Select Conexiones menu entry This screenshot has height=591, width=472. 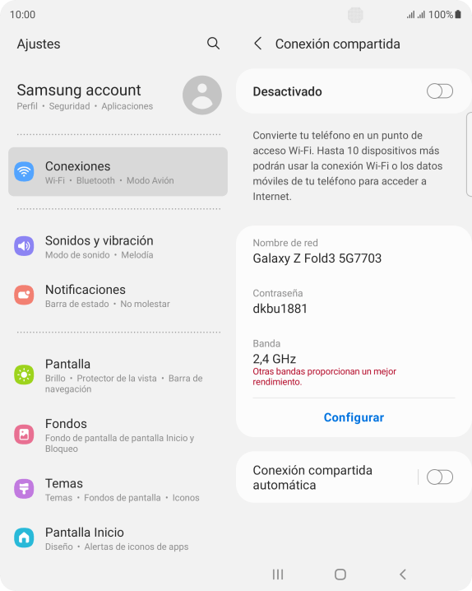(x=118, y=171)
